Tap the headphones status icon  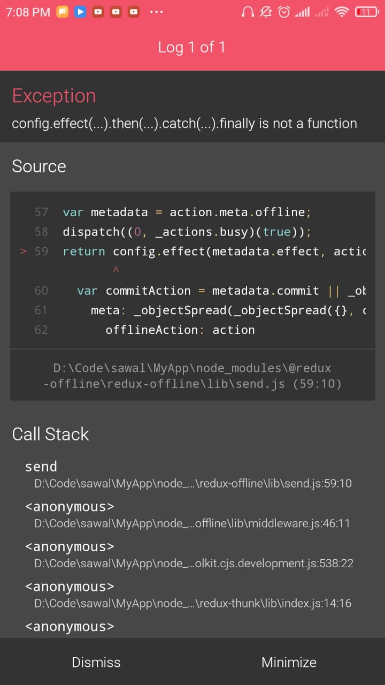coord(248,11)
